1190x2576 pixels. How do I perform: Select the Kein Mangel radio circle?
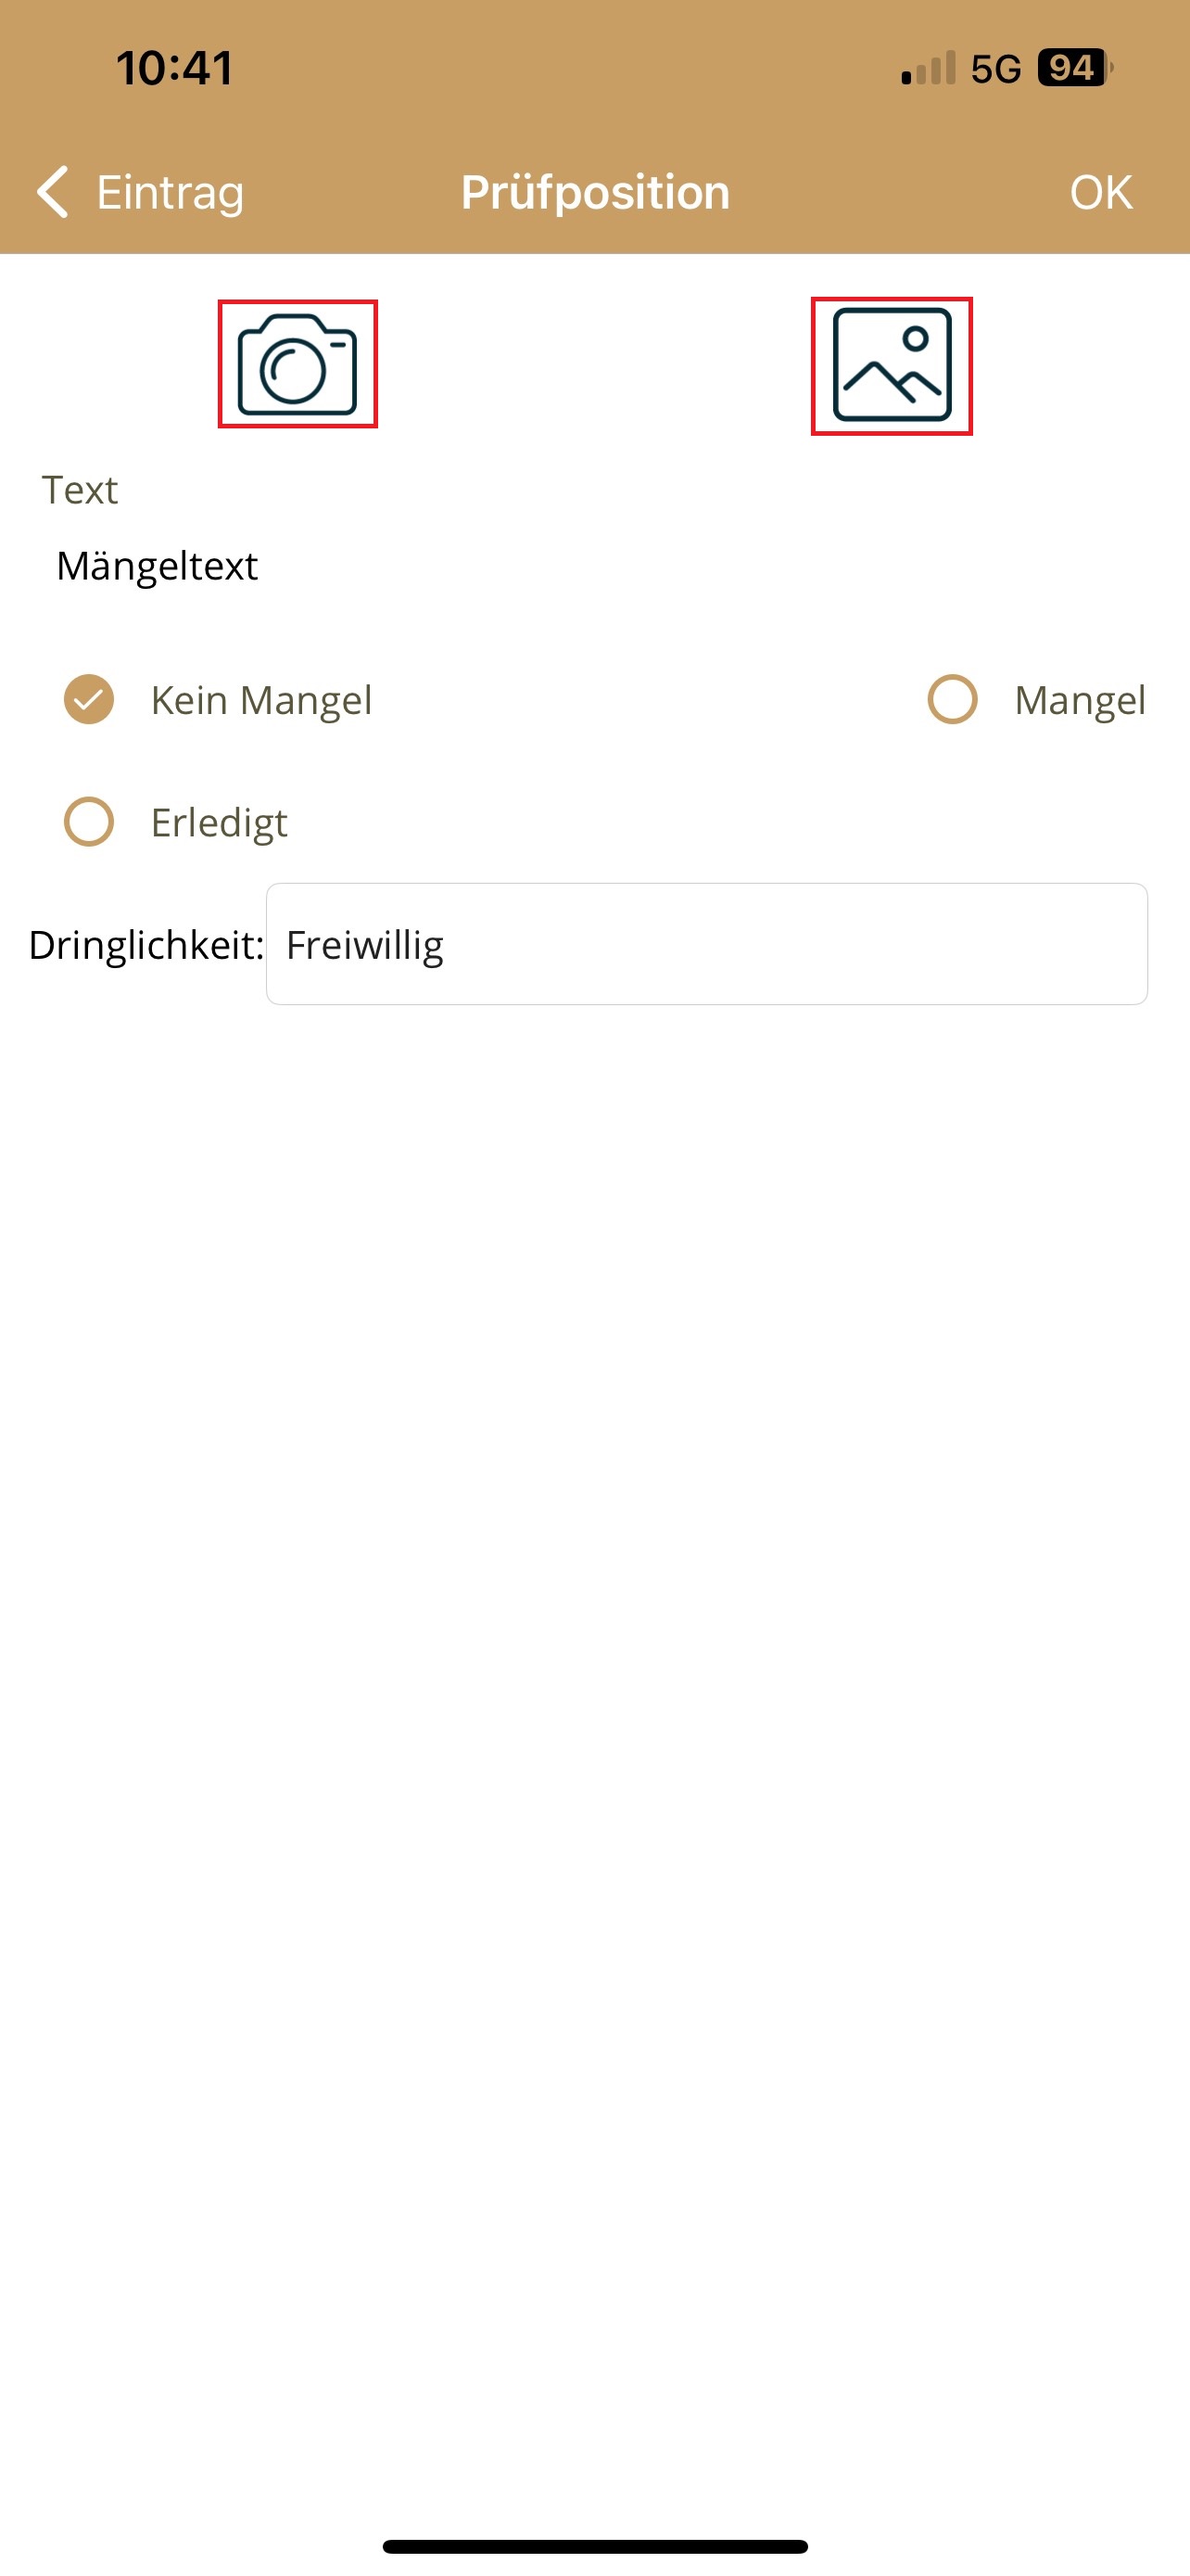[x=89, y=699]
